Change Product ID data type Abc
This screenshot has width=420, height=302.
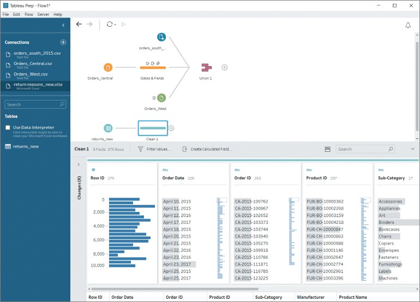tap(309, 170)
